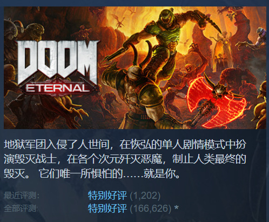The image size is (269, 222).
Task: Click the Doom Slayer's green helmet
Action: 165,18
